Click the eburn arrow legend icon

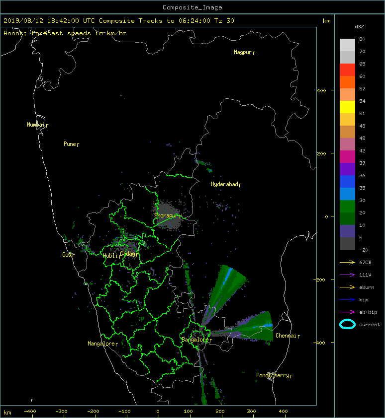point(347,287)
